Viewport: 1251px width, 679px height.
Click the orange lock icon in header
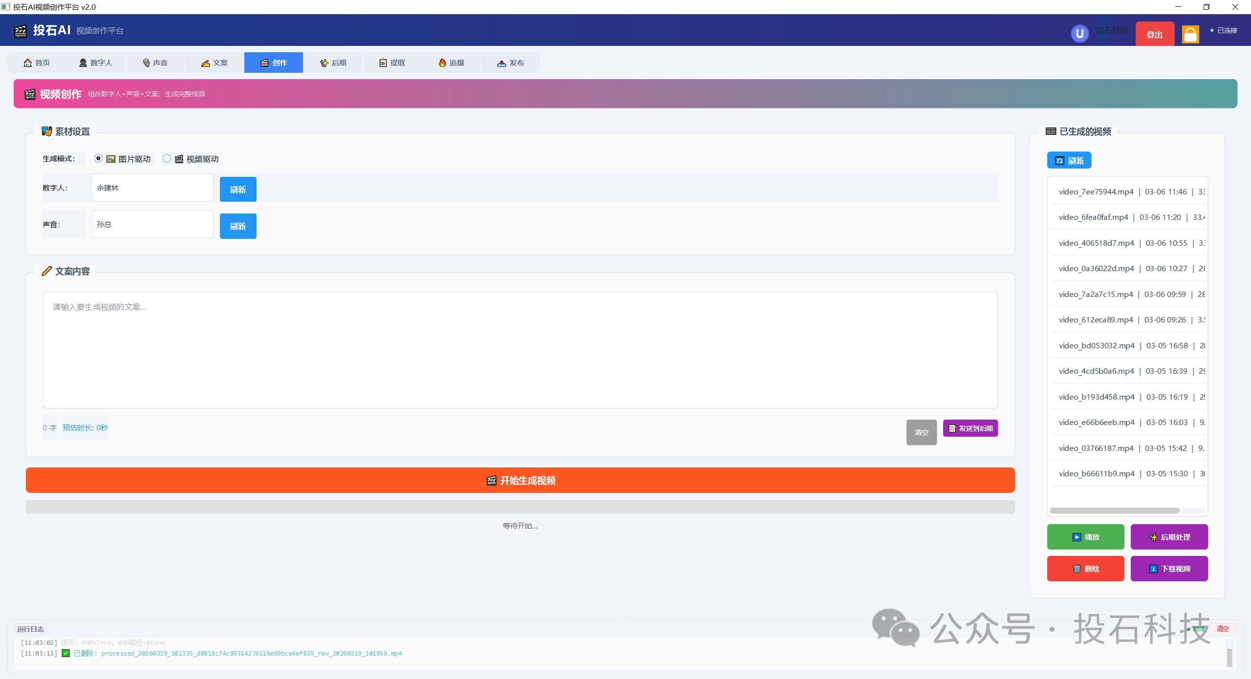click(1190, 34)
